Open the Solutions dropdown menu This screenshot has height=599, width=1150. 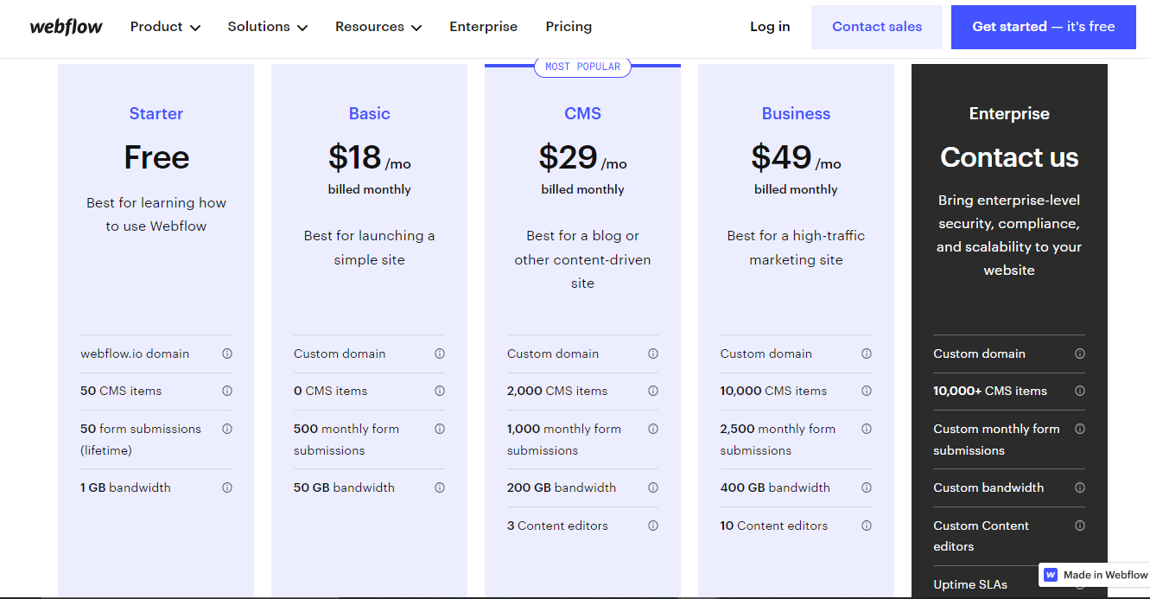(268, 27)
